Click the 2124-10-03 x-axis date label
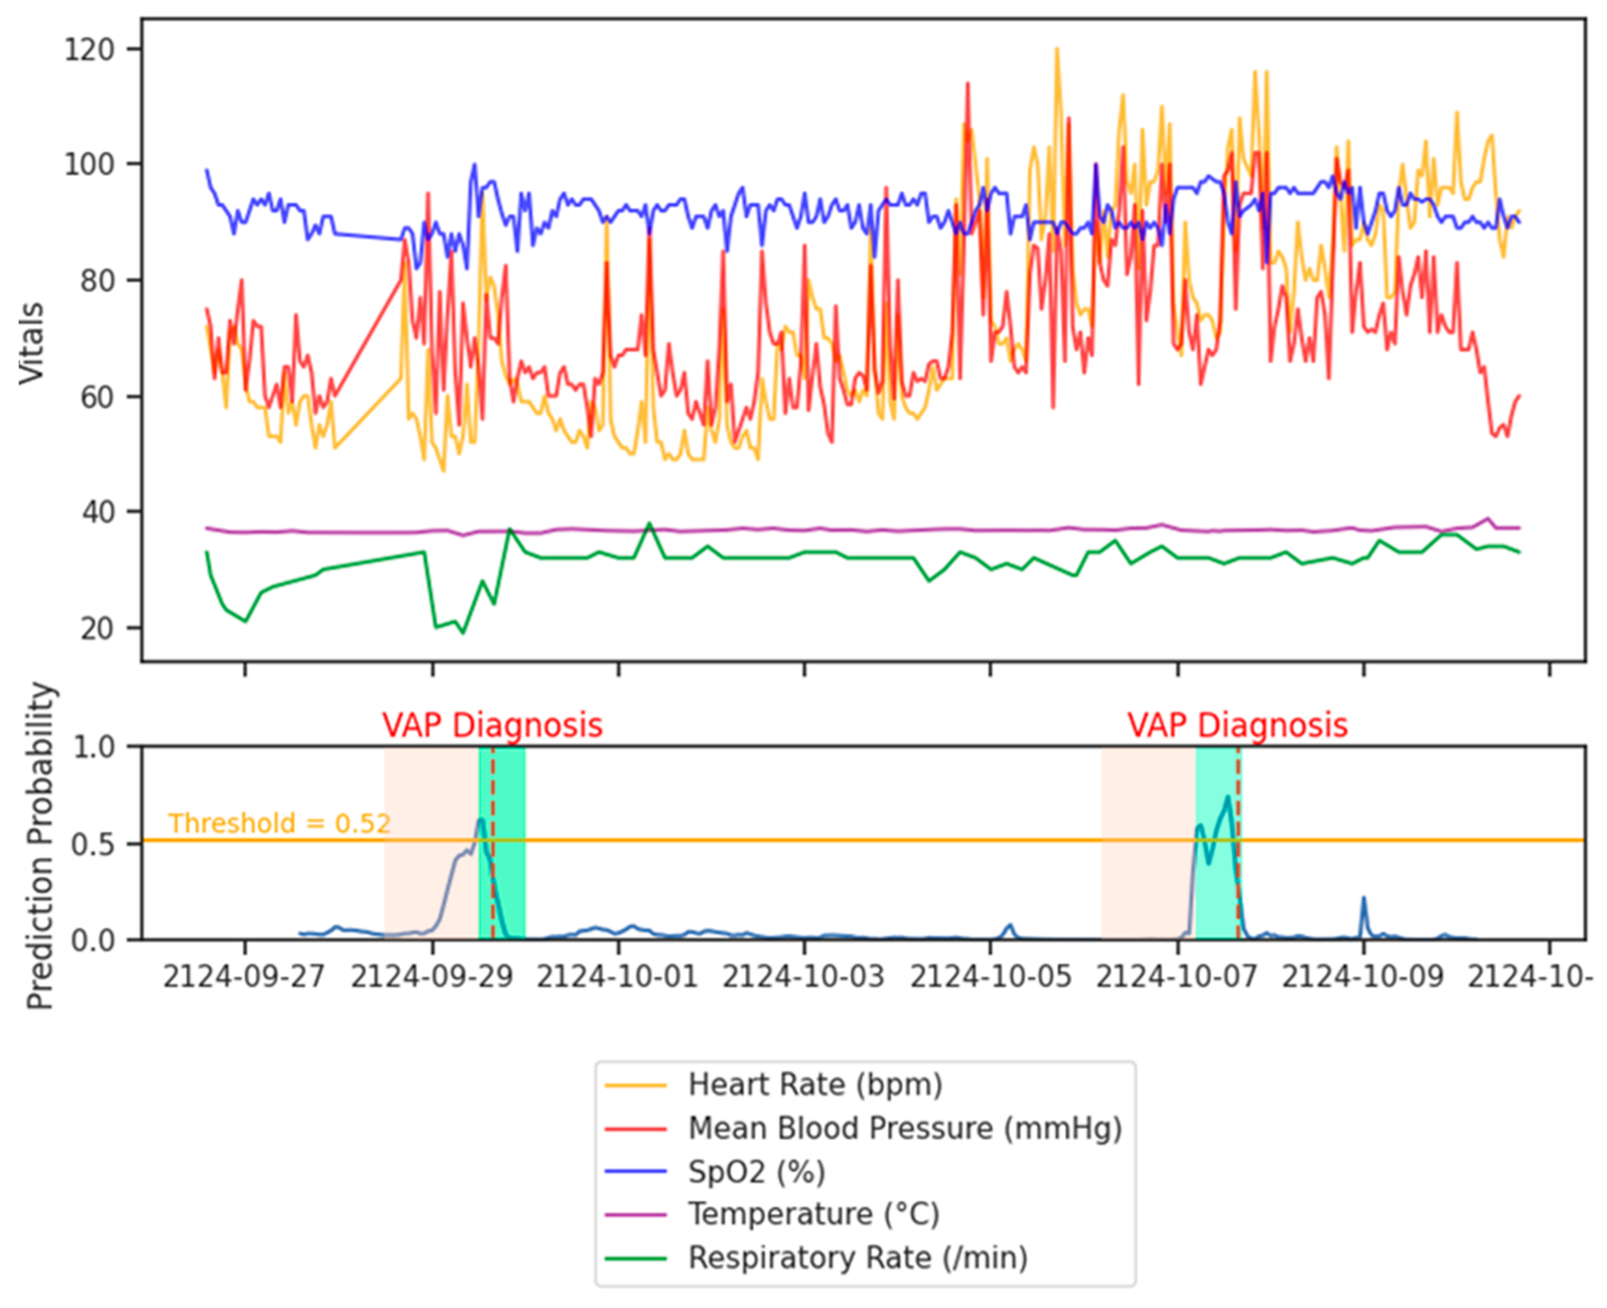Screen dimensions: 1607x1308 [x=803, y=977]
